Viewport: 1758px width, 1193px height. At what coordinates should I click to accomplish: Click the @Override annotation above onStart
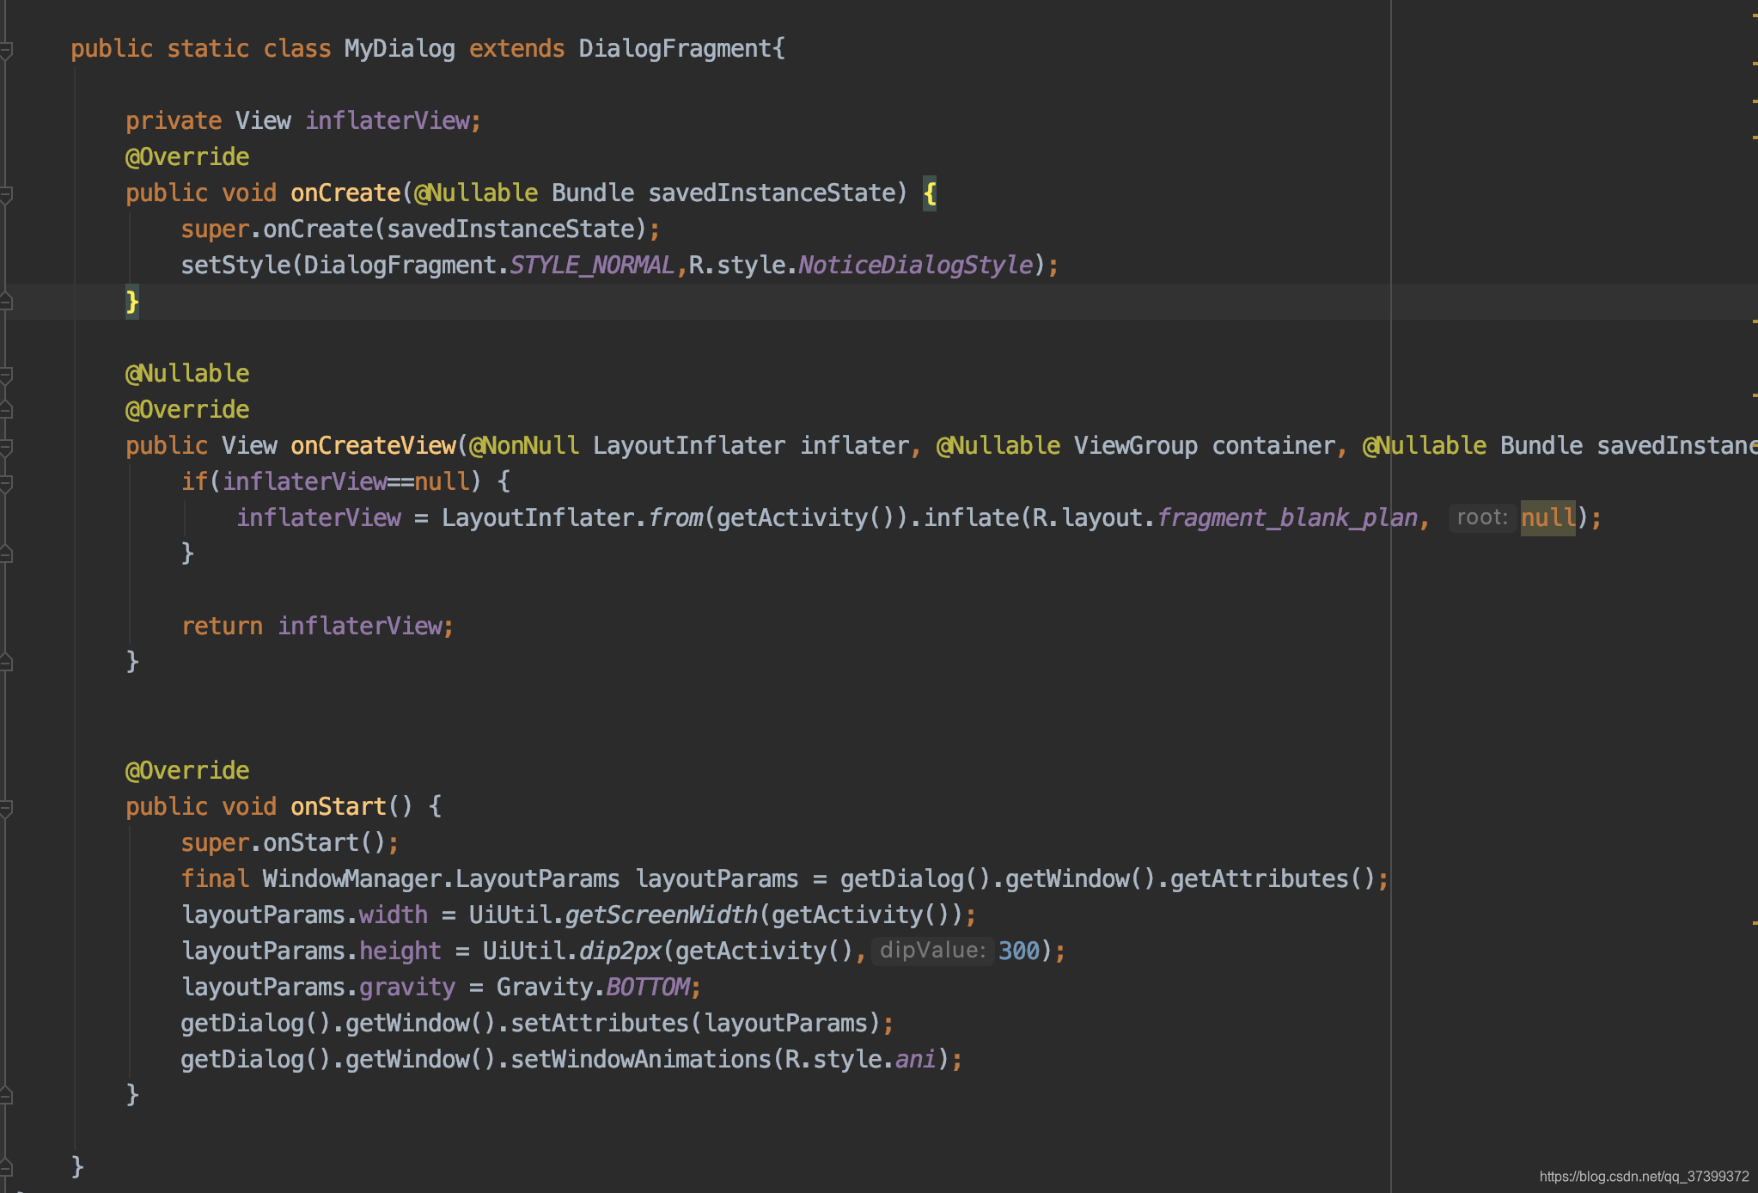coord(187,771)
